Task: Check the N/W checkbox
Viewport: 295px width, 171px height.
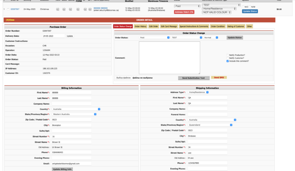Action: click(x=250, y=7)
